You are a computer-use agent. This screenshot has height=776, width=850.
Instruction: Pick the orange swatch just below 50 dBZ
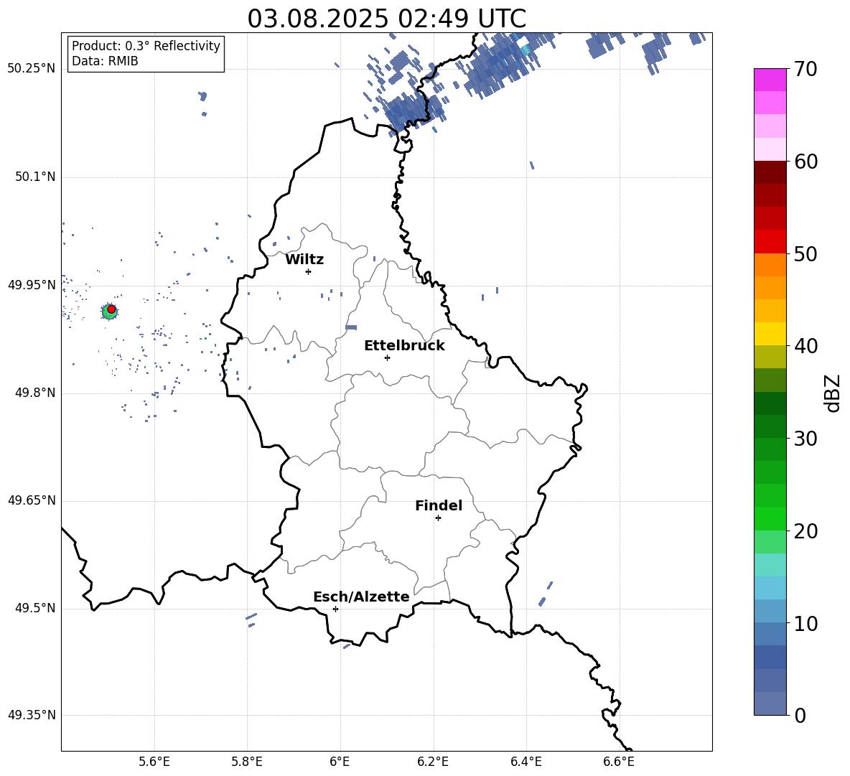tap(770, 265)
